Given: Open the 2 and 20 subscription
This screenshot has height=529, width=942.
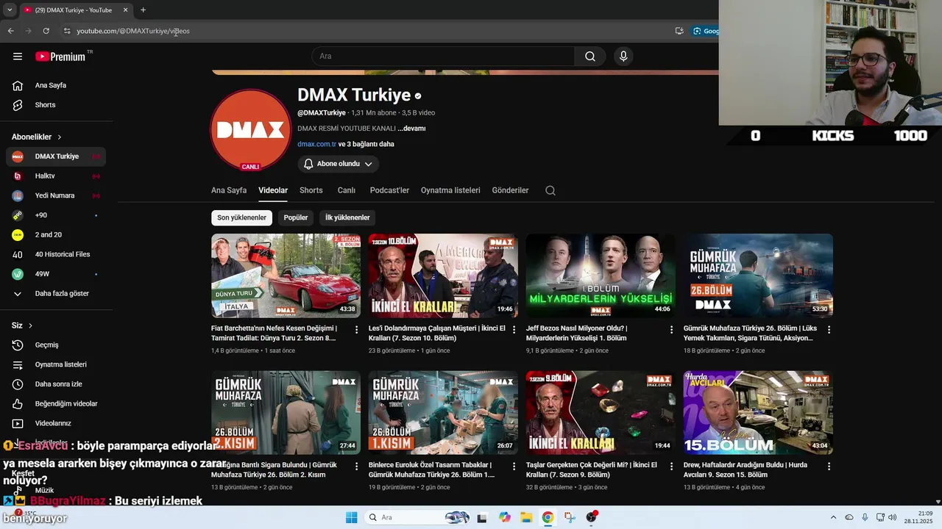Looking at the screenshot, I should tap(56, 235).
